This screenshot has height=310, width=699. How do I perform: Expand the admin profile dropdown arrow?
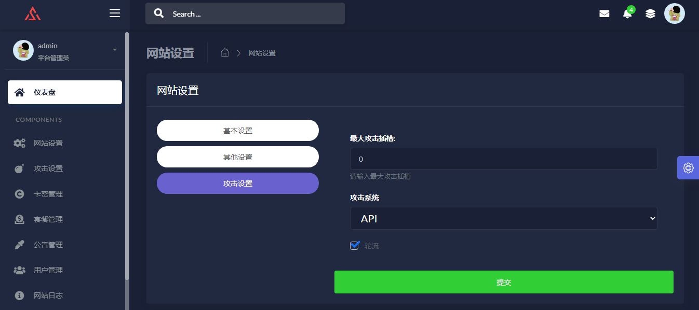(115, 50)
